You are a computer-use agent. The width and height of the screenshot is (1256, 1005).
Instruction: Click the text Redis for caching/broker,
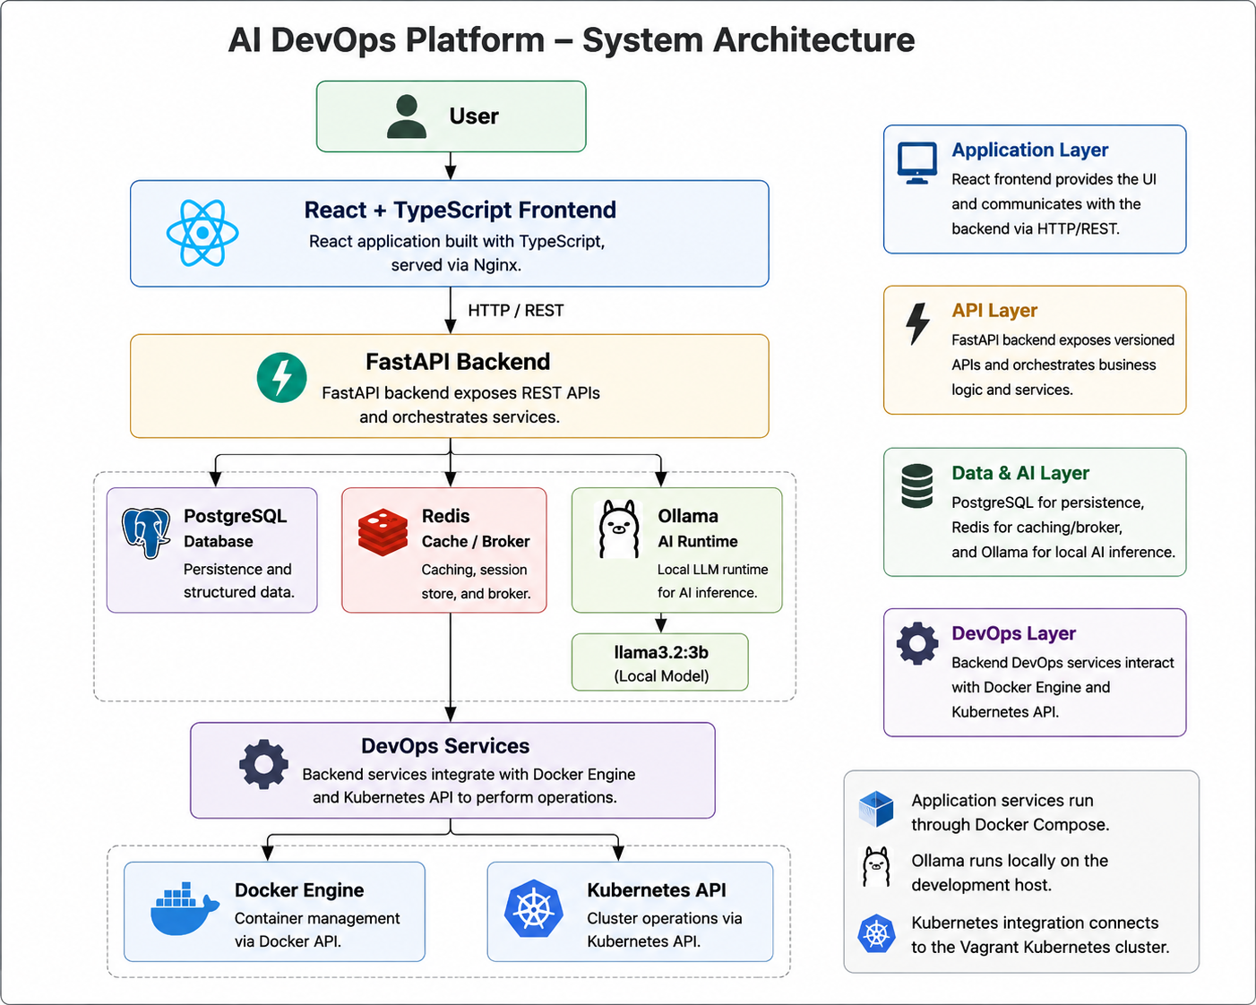pyautogui.click(x=1037, y=528)
